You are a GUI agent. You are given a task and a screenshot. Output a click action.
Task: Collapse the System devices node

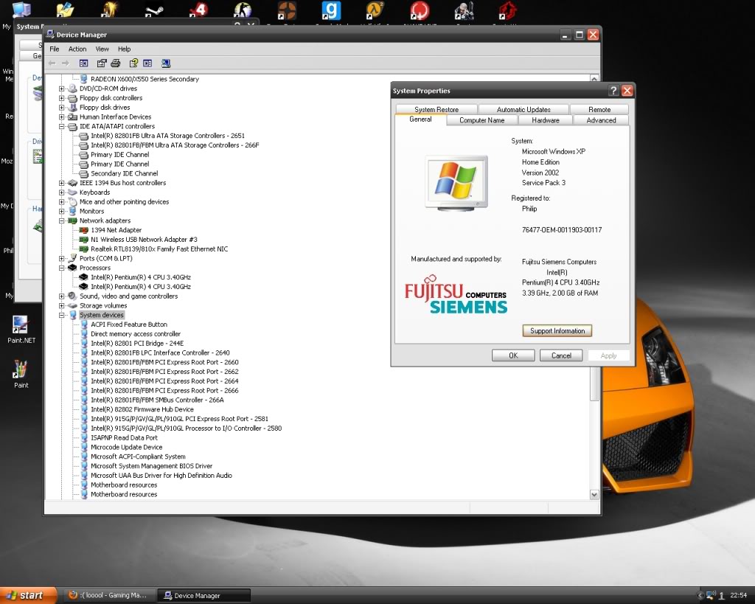click(x=62, y=315)
